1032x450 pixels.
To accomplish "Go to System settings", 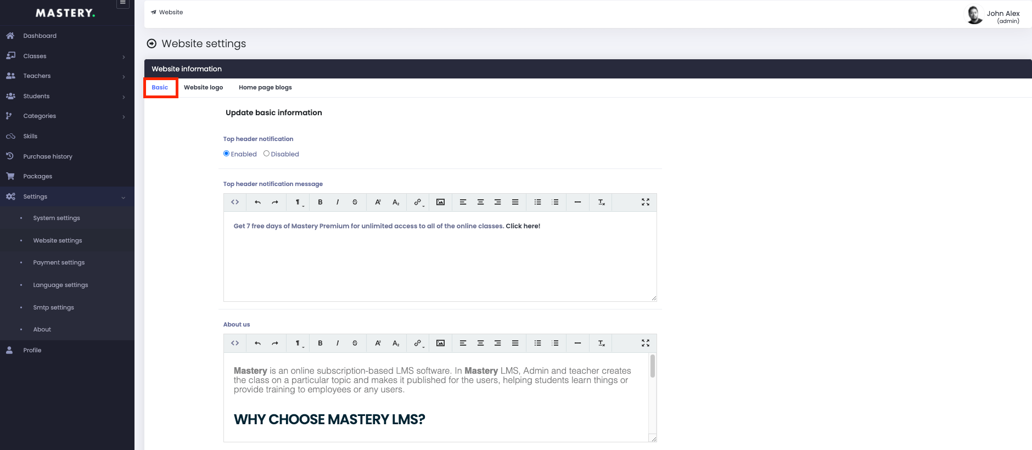I will coord(57,218).
